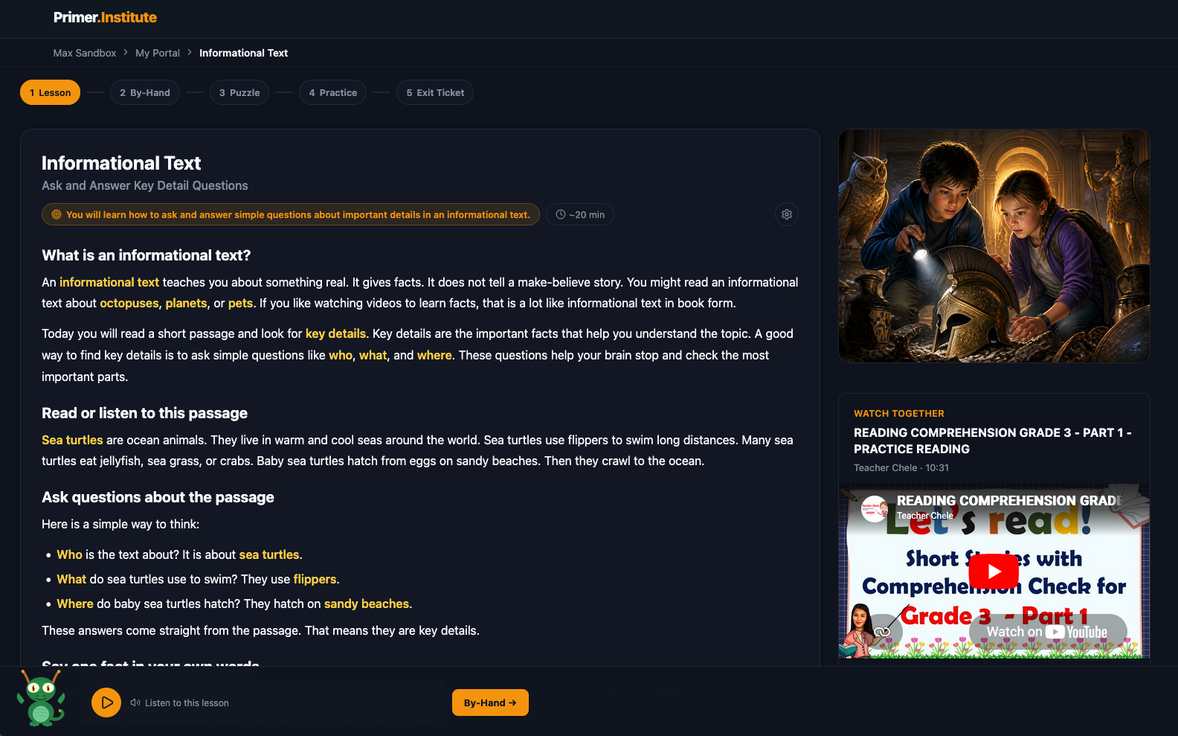The image size is (1178, 736).
Task: Click the "Who" bullet keyword
Action: (69, 554)
